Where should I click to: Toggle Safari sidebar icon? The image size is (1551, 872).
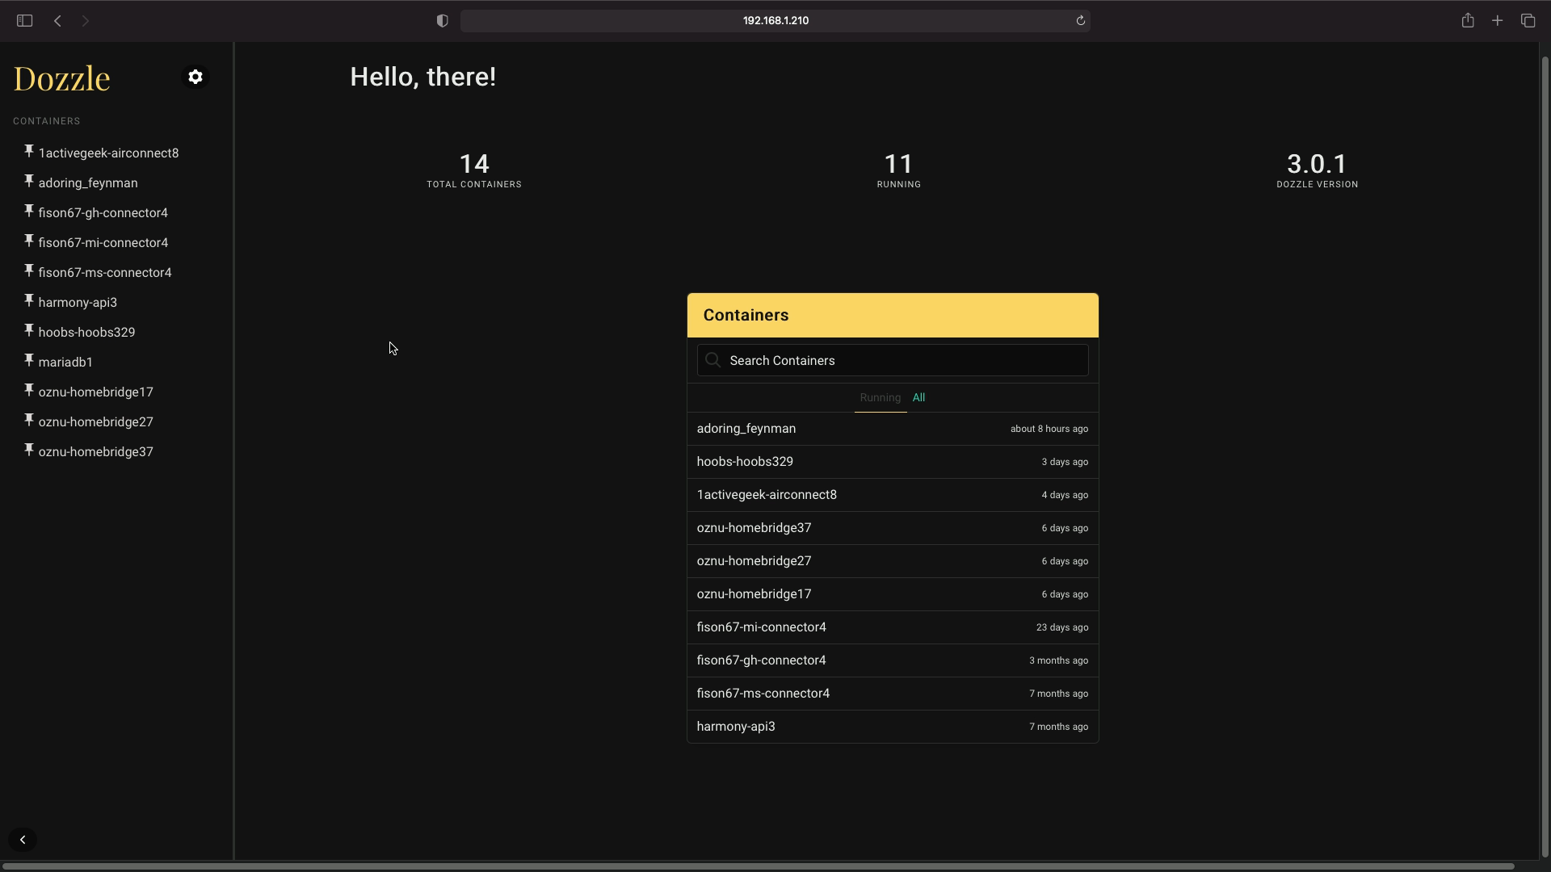coord(24,20)
